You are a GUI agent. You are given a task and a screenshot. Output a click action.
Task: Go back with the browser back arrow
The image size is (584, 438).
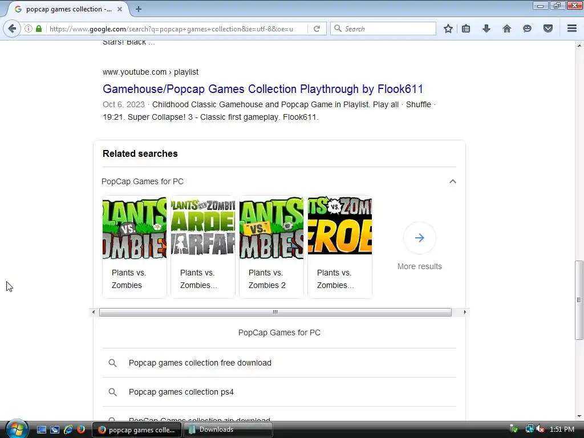[x=12, y=29]
